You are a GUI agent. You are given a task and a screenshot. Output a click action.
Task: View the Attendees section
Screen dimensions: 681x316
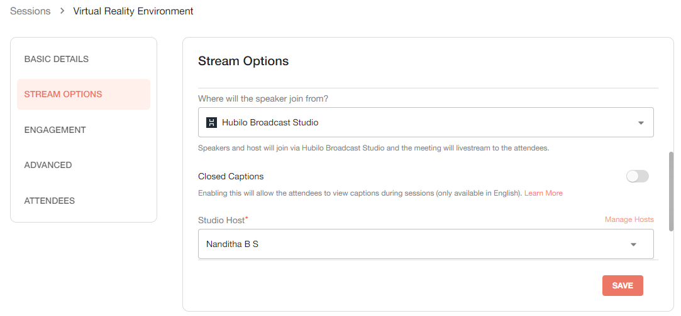click(x=49, y=201)
